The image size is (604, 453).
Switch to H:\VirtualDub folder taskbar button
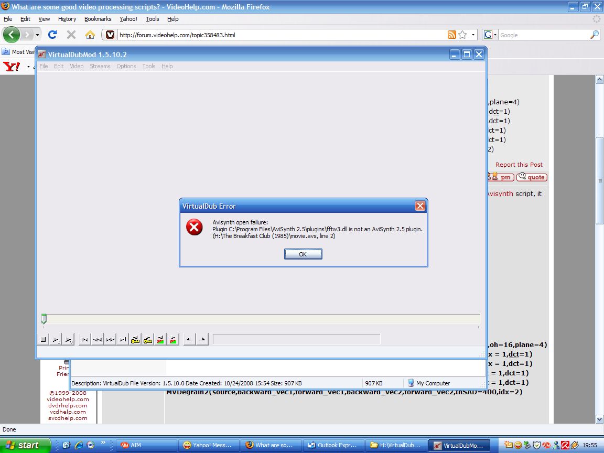pos(397,445)
